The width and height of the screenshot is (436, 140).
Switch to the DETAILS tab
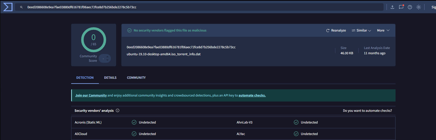(x=110, y=78)
